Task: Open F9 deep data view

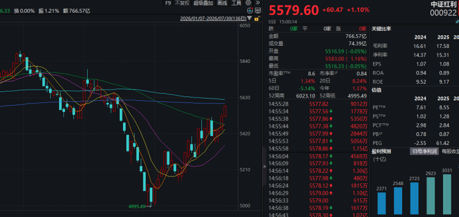Action: (x=168, y=3)
